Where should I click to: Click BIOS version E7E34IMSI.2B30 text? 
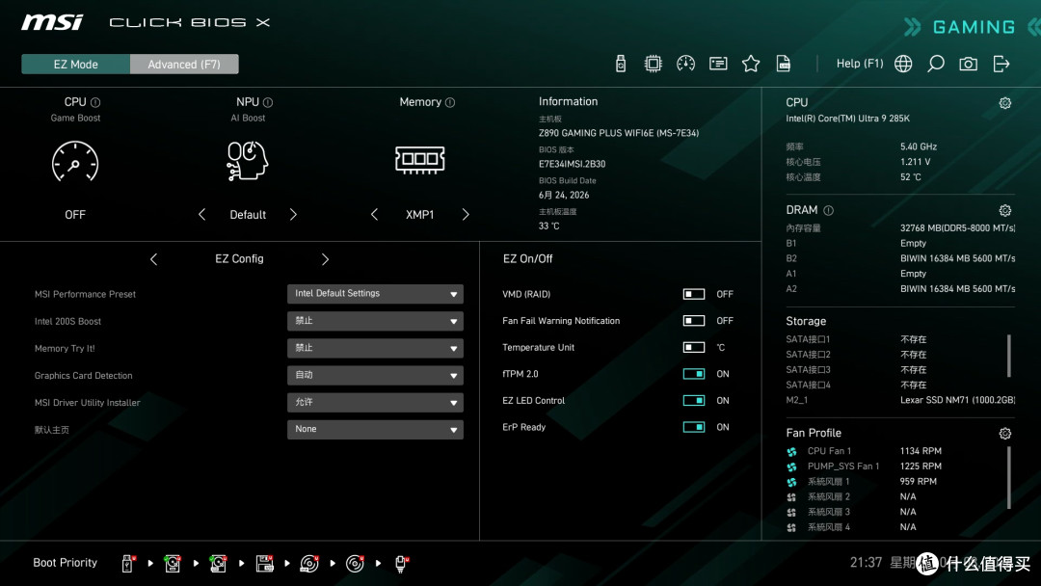(x=573, y=164)
